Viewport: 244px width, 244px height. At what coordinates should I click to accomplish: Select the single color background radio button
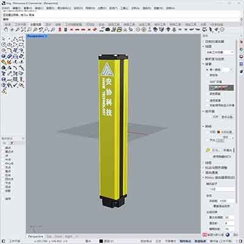point(207,70)
